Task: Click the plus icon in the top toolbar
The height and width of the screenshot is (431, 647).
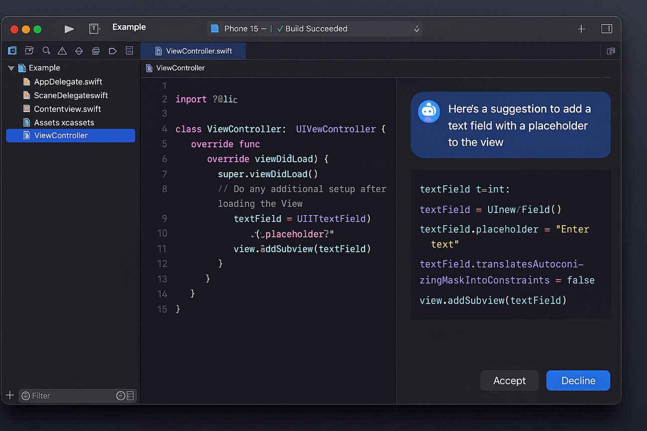Action: (x=581, y=29)
